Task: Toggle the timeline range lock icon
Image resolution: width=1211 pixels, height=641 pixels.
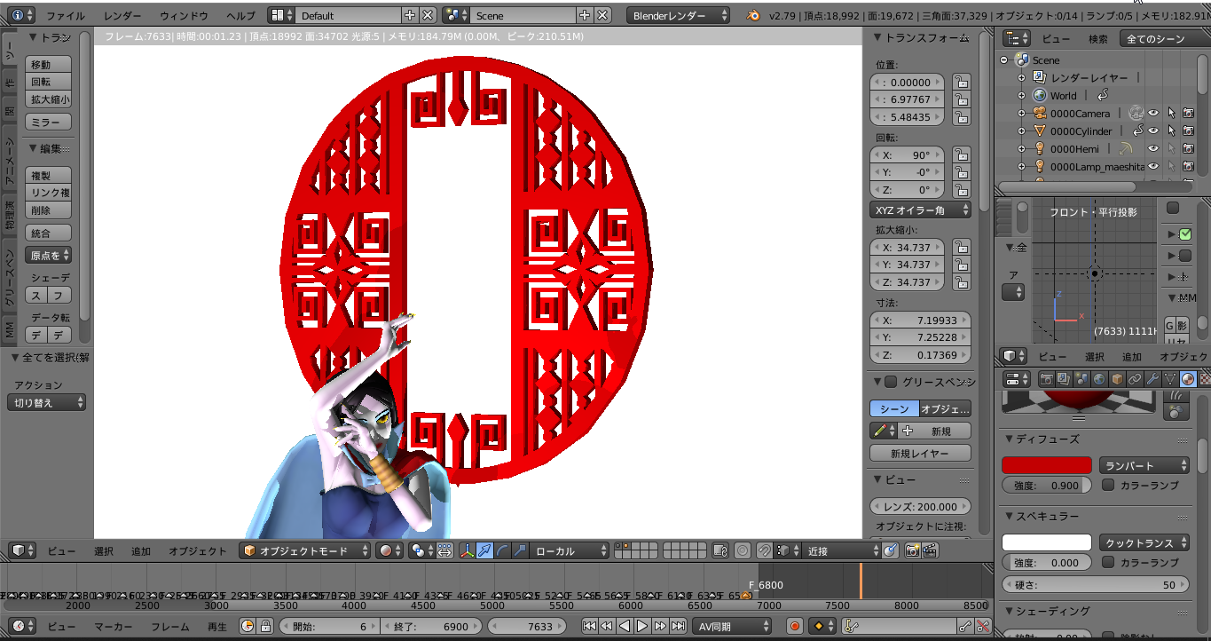Action: pyautogui.click(x=264, y=626)
